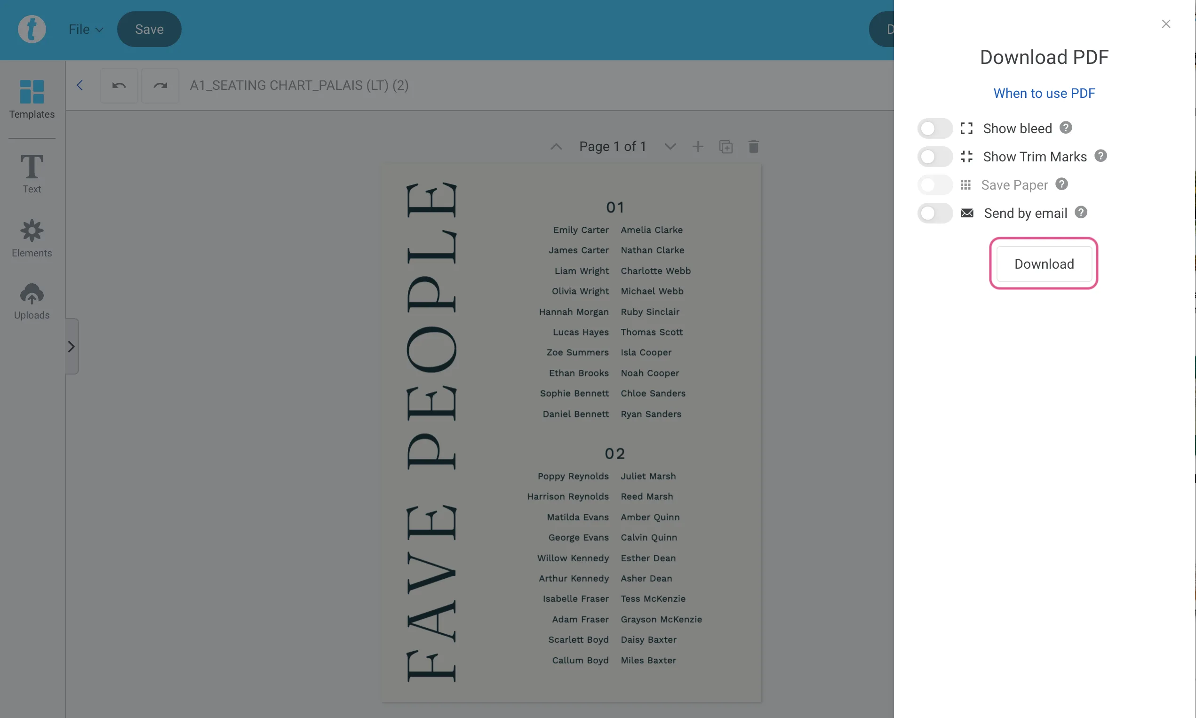Go back using the blue back arrow
This screenshot has height=718, width=1196.
click(x=80, y=85)
